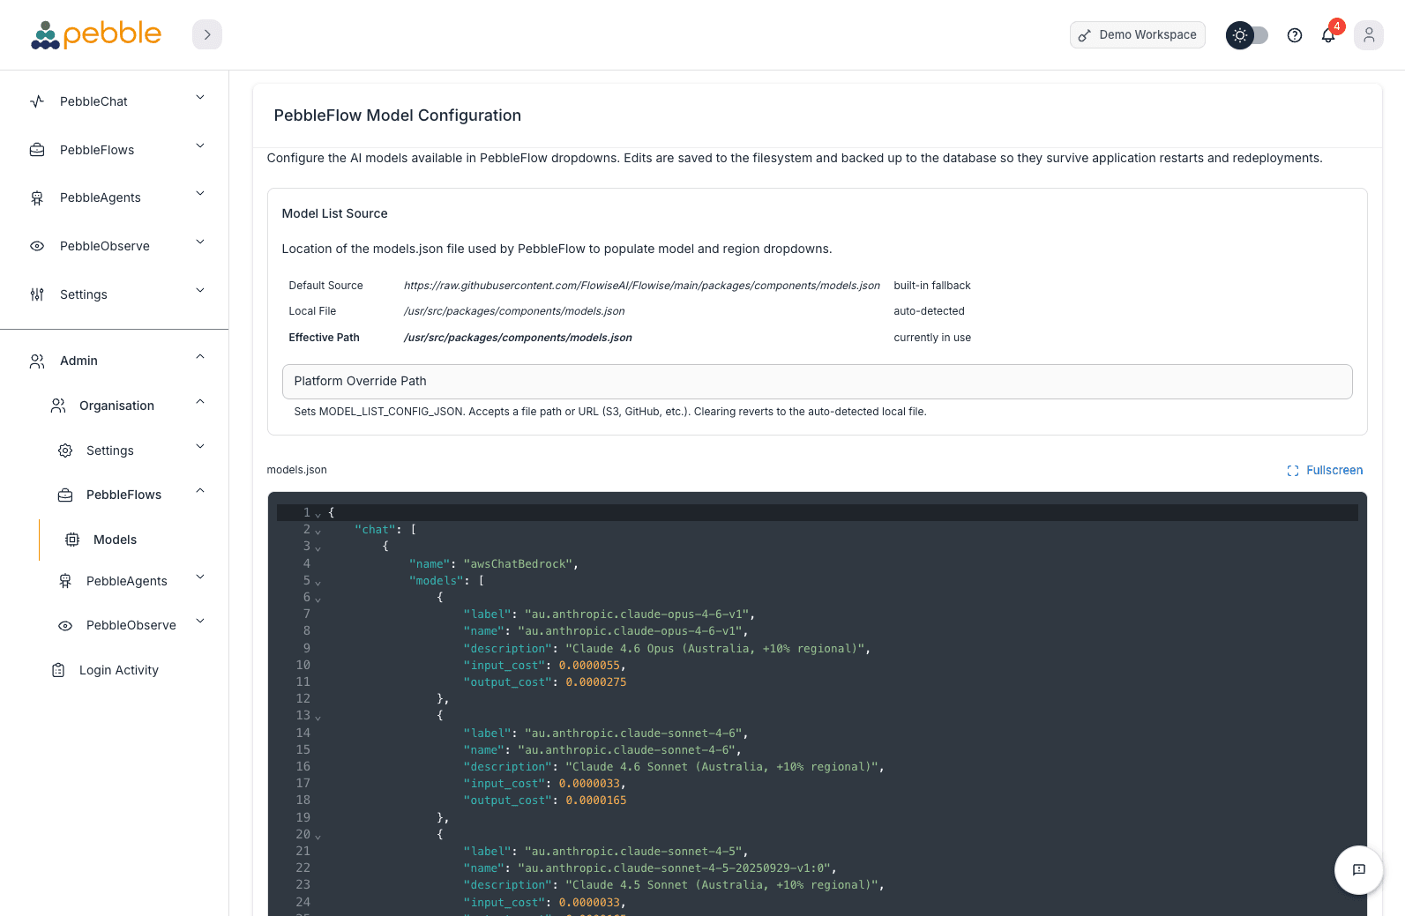Toggle the light/dark theme switch

tap(1247, 35)
